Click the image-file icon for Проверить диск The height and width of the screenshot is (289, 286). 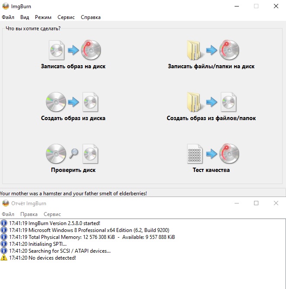point(90,154)
